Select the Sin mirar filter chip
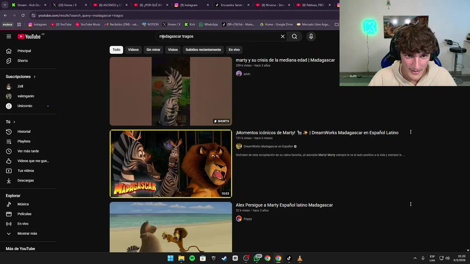Screen dimensions: 470x264 pyautogui.click(x=153, y=49)
